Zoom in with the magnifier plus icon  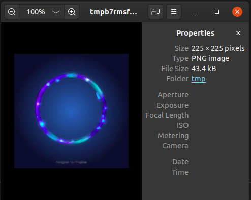tap(72, 12)
